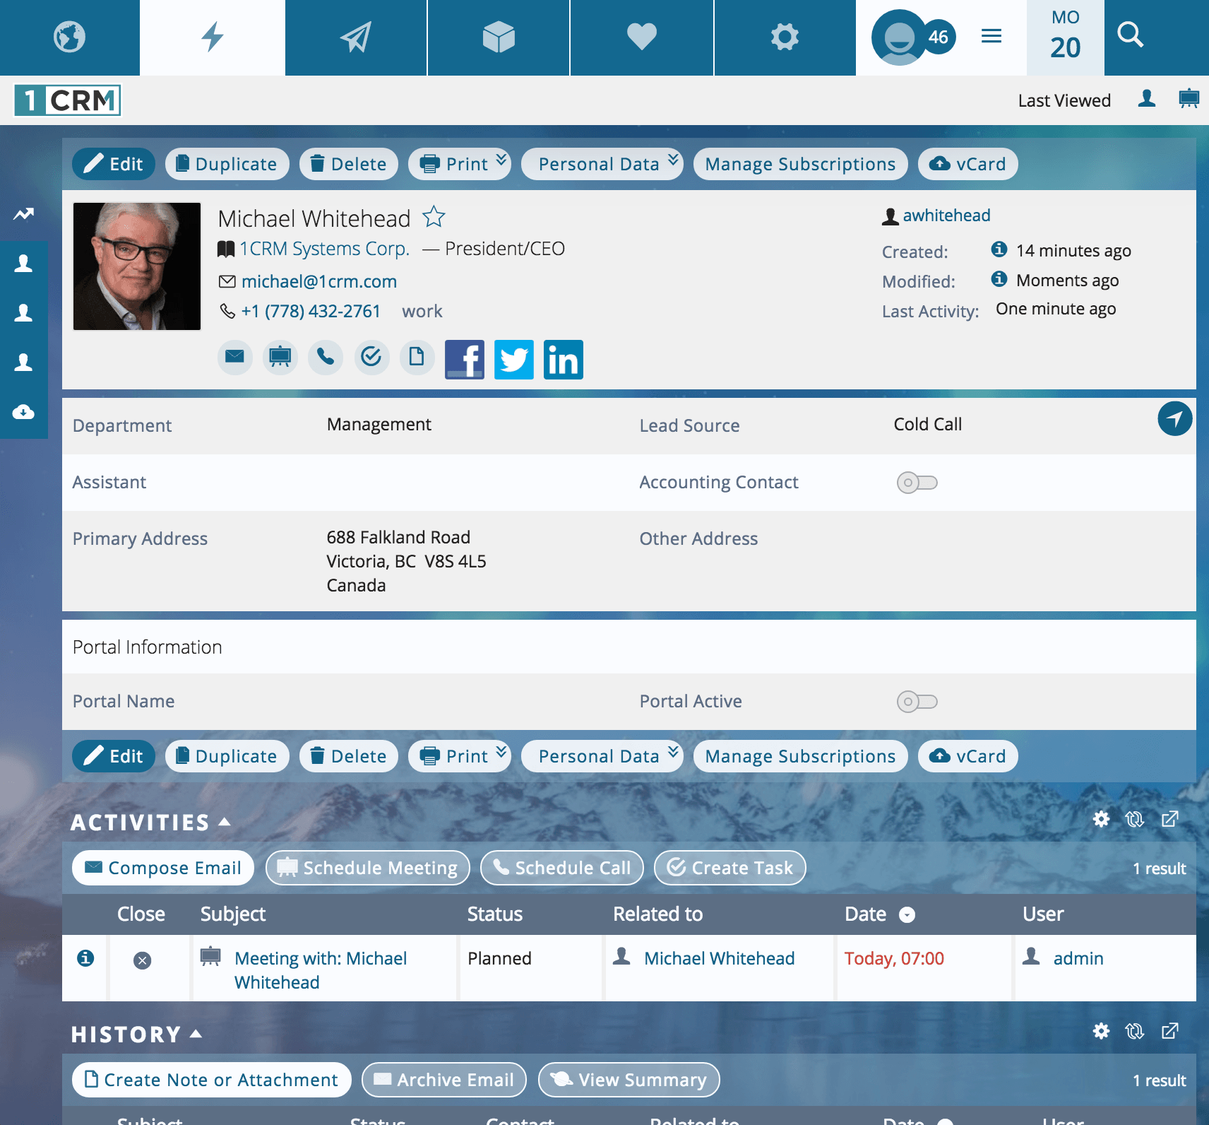Go to the 1CRM logo home
The image size is (1209, 1125).
(68, 100)
